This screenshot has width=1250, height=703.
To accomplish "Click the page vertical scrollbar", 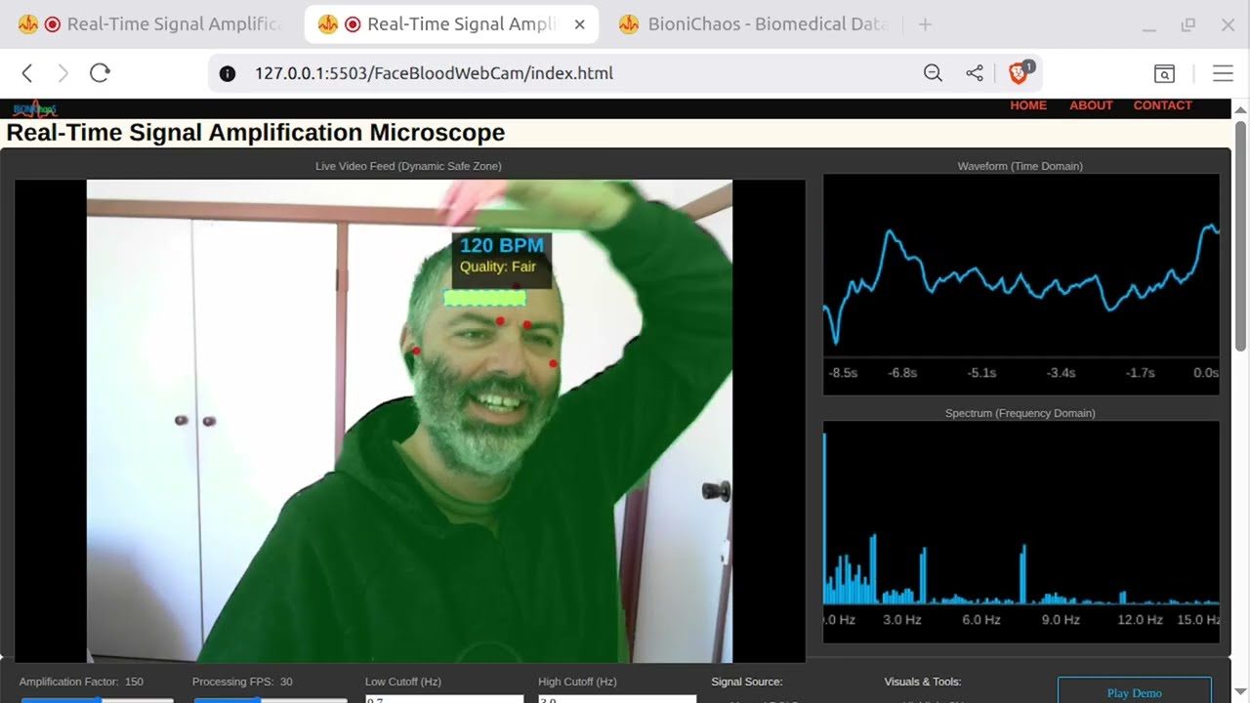I will (1241, 234).
